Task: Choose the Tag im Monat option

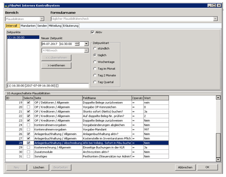Action: (95, 69)
